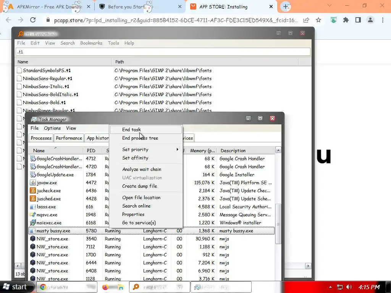Viewport: 391px width, 293px height.
Task: Click NW_store.exe icon with PID 3540
Action: [x=33, y=239]
